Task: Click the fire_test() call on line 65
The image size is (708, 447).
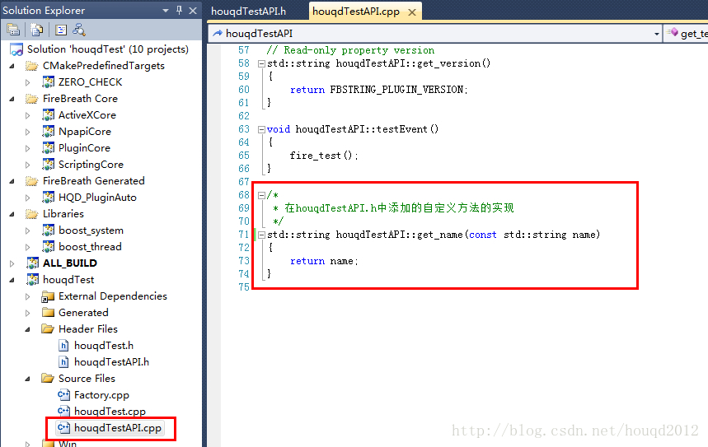Action: (324, 156)
